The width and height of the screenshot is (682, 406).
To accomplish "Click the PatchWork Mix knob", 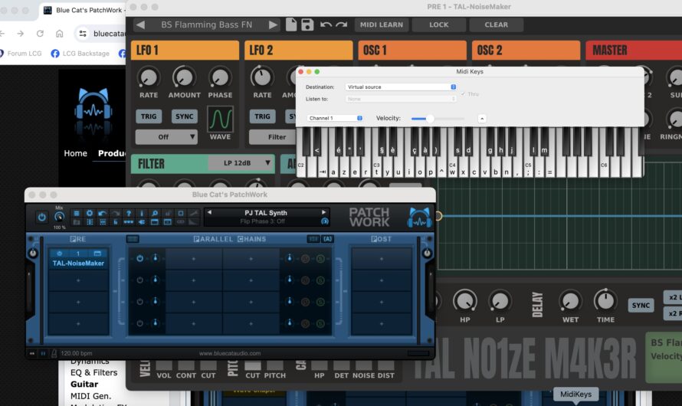I will point(59,217).
